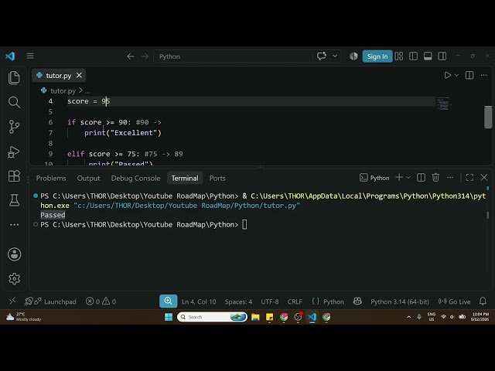Screen dimensions: 495x371
Task: Split the terminal panel
Action: tap(421, 178)
